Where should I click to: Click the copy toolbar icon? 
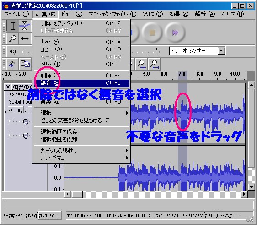click(25, 64)
